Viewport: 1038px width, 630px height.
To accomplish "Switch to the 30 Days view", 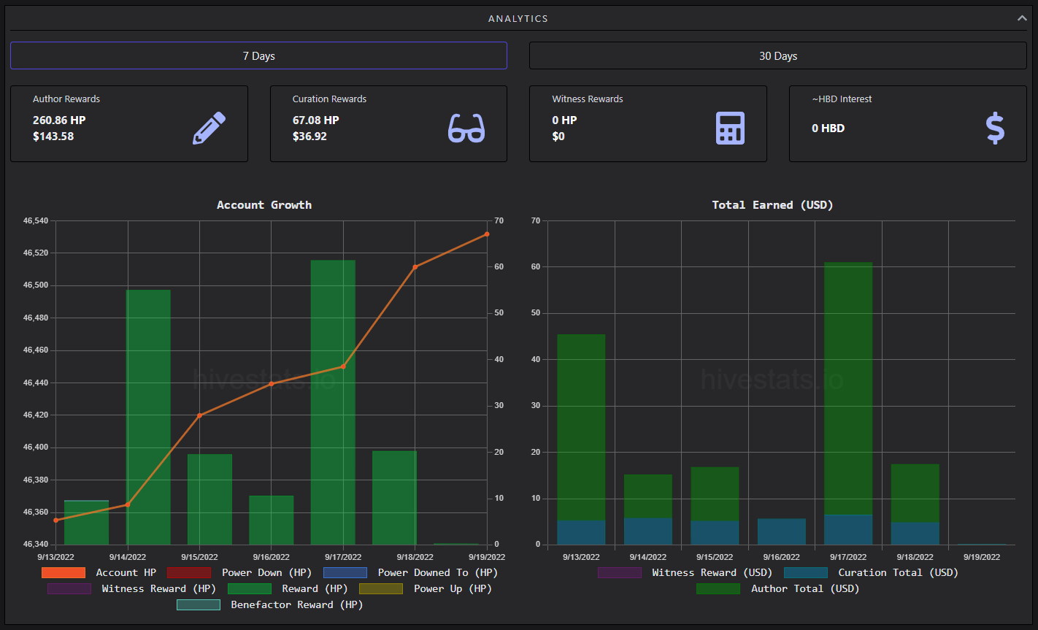I will [x=778, y=55].
